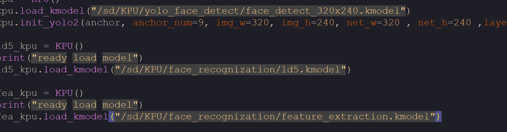The image size is (507, 132).
Task: Place cursor on init_yolo2 method name
Action: 49,23
